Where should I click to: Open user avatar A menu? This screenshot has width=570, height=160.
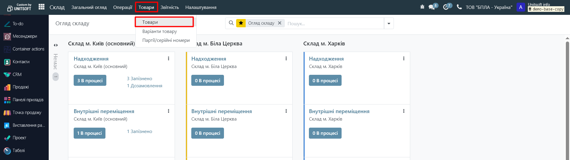[521, 7]
